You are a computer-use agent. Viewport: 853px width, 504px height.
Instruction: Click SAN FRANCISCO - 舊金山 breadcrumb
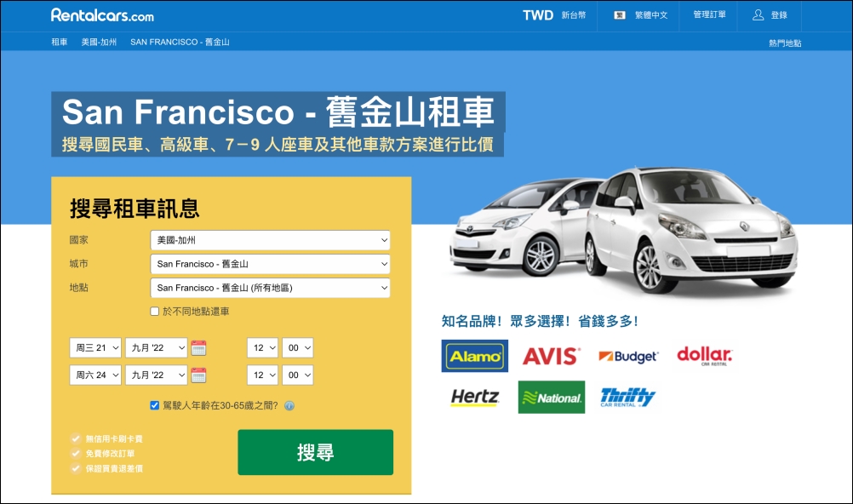tap(180, 42)
